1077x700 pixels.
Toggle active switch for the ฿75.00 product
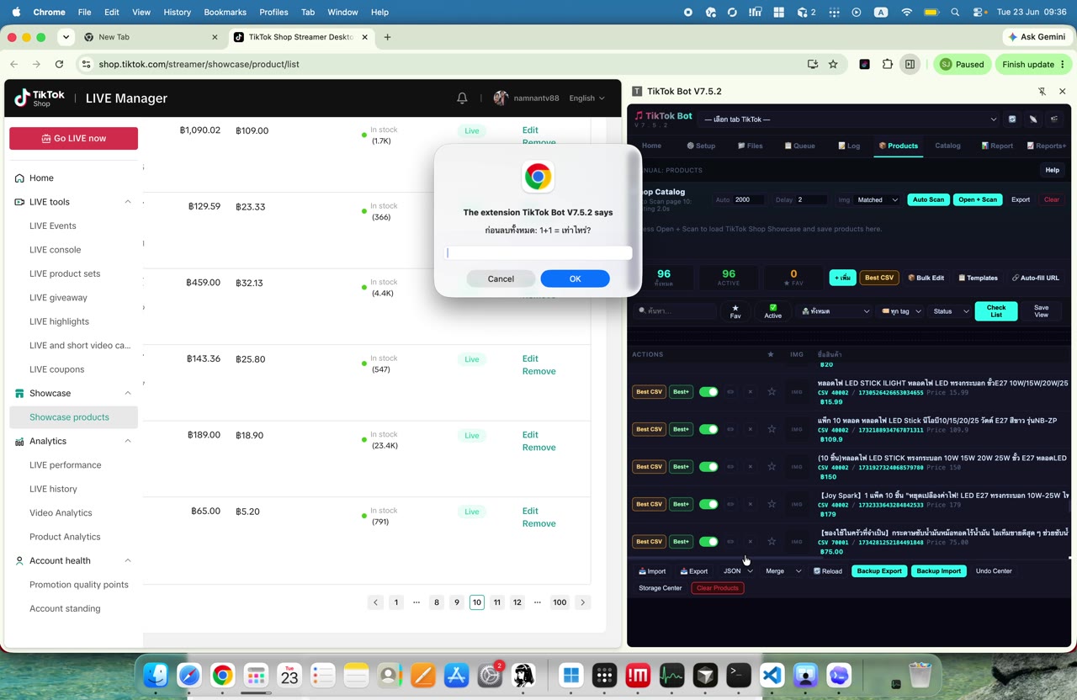point(708,542)
